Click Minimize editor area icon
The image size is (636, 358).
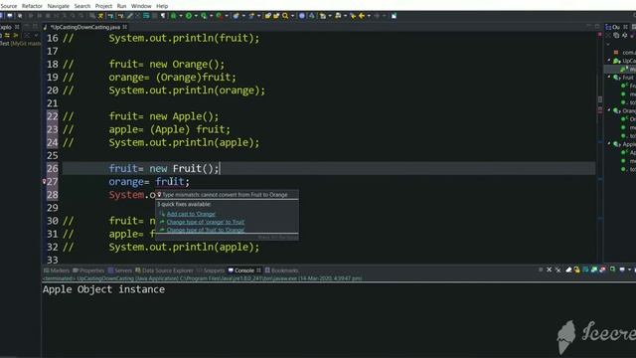click(x=588, y=27)
